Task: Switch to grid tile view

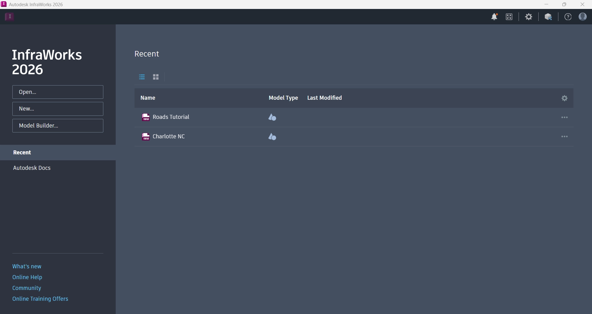Action: pos(156,77)
